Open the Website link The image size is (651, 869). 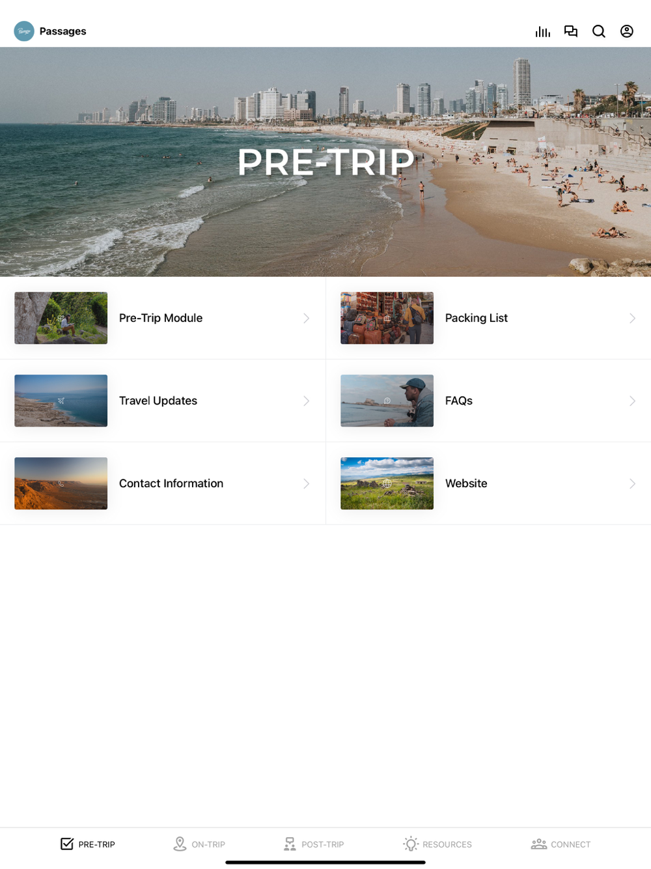[x=488, y=483]
